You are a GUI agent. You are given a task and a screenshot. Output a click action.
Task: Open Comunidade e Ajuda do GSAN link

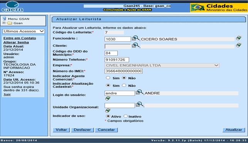pyautogui.click(x=127, y=10)
